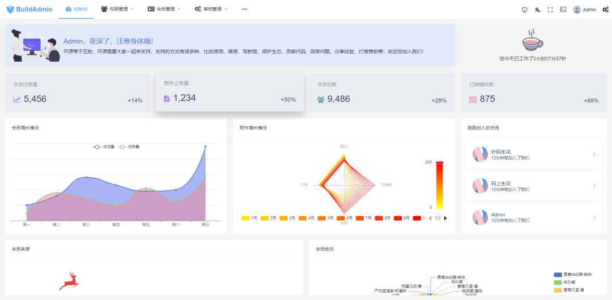The image size is (612, 300).
Task: Click the BuildAdmin logo icon
Action: [10, 9]
